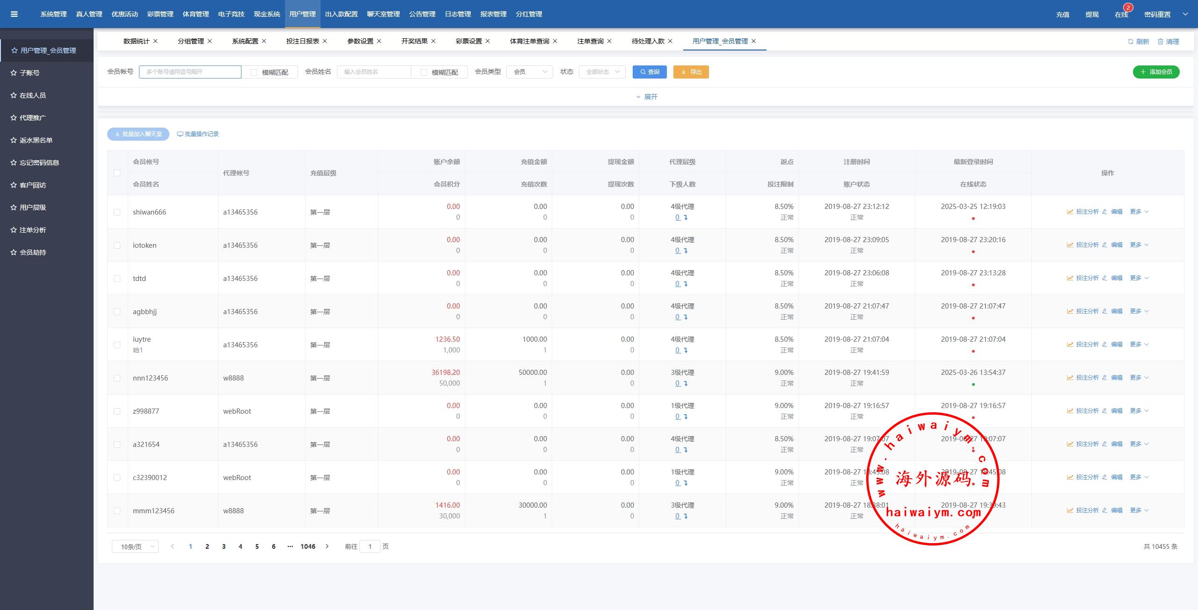
Task: Click the green 添加会员 button
Action: click(1156, 72)
